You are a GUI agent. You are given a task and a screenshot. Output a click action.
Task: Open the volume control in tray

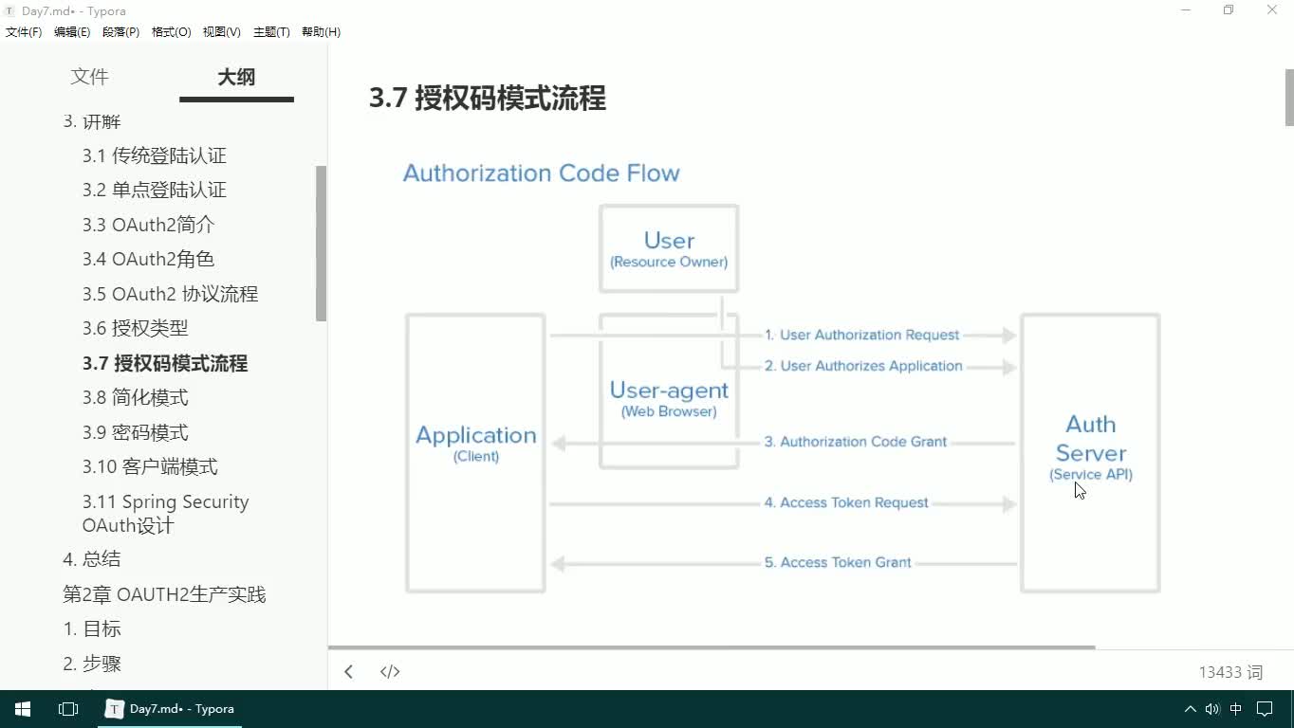[x=1212, y=709]
